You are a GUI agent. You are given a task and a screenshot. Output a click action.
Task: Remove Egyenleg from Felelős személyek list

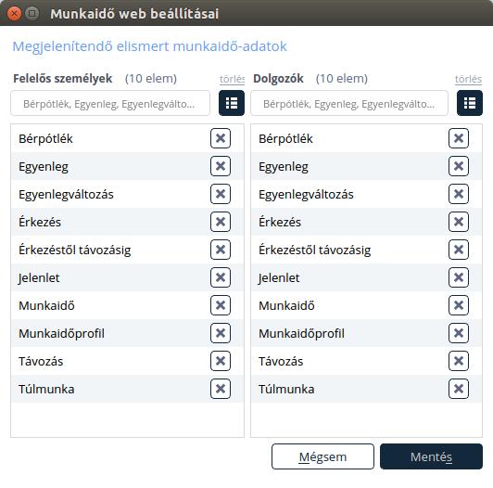click(x=221, y=166)
